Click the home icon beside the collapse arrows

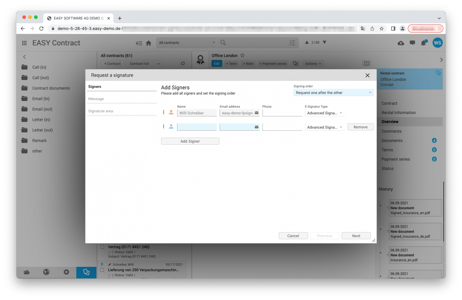coord(149,43)
